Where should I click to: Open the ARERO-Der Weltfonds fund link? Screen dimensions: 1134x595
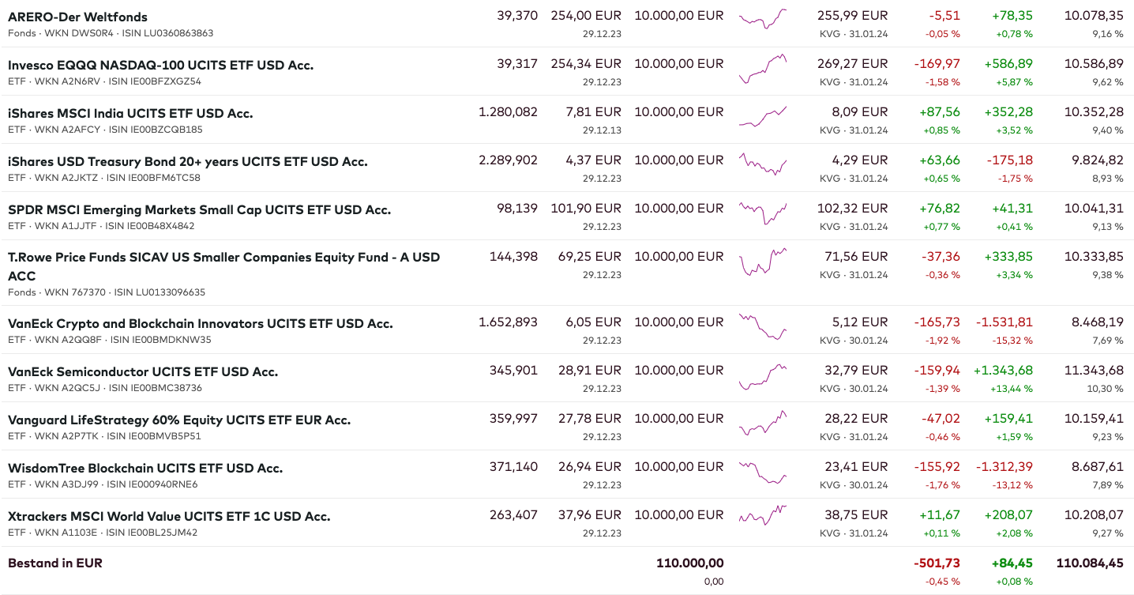click(x=77, y=17)
